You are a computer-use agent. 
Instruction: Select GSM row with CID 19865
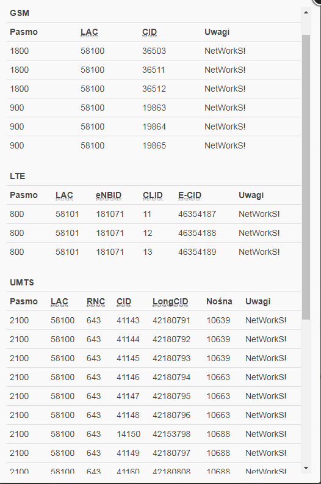point(154,145)
